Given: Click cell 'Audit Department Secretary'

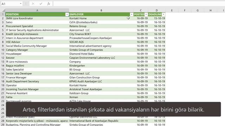Looking at the screenshot, I should [x=37, y=82].
